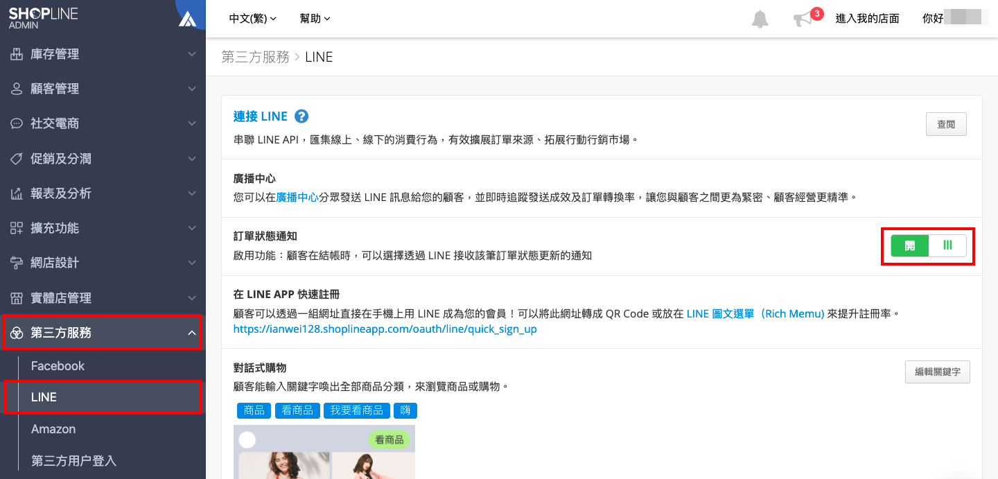The image size is (998, 479).
Task: Open the 幫助 help dropdown
Action: pyautogui.click(x=315, y=19)
